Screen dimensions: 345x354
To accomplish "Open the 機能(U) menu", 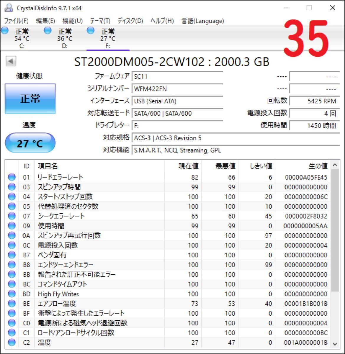I will 73,21.
